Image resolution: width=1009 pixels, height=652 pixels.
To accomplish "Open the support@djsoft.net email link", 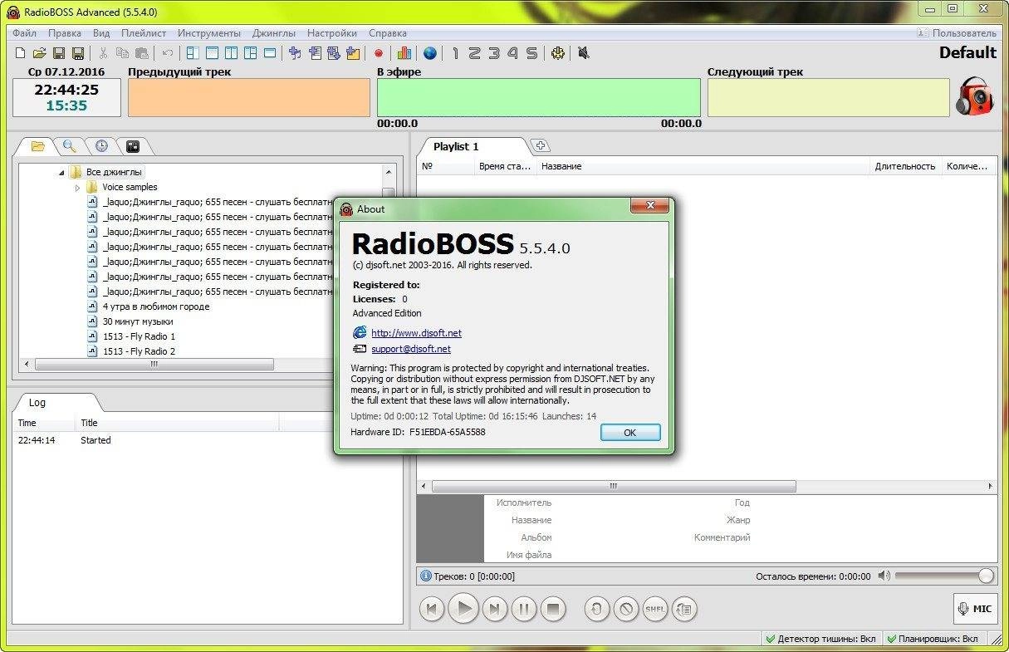I will [x=411, y=350].
